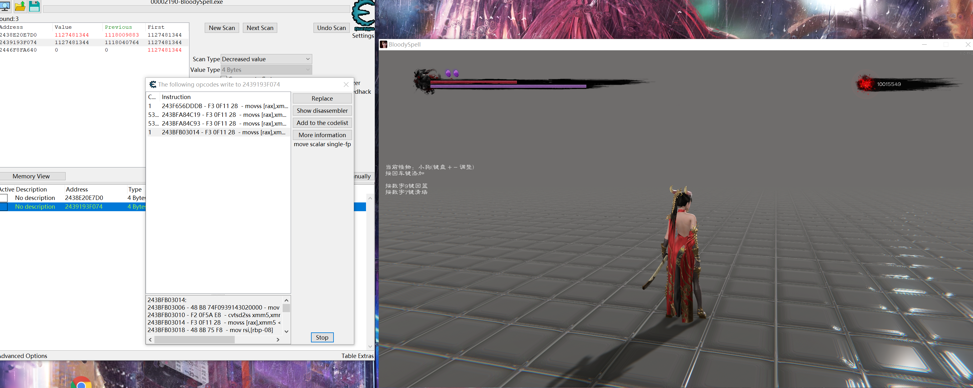Screen dimensions: 973x388
Task: Toggle active checkbox for address 2438E20E7D0
Action: click(x=4, y=198)
